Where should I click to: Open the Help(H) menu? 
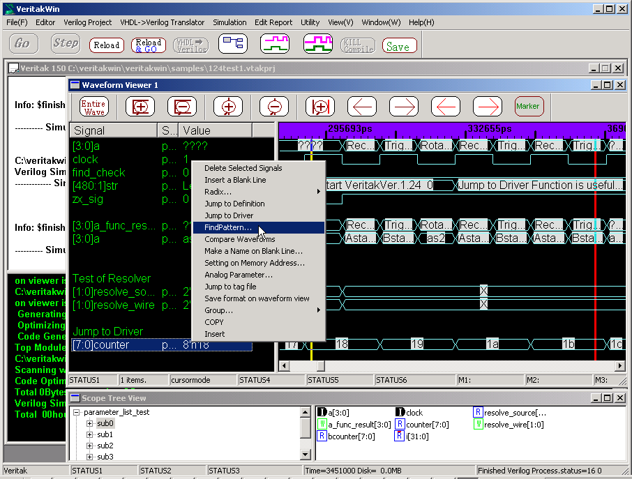tap(421, 22)
